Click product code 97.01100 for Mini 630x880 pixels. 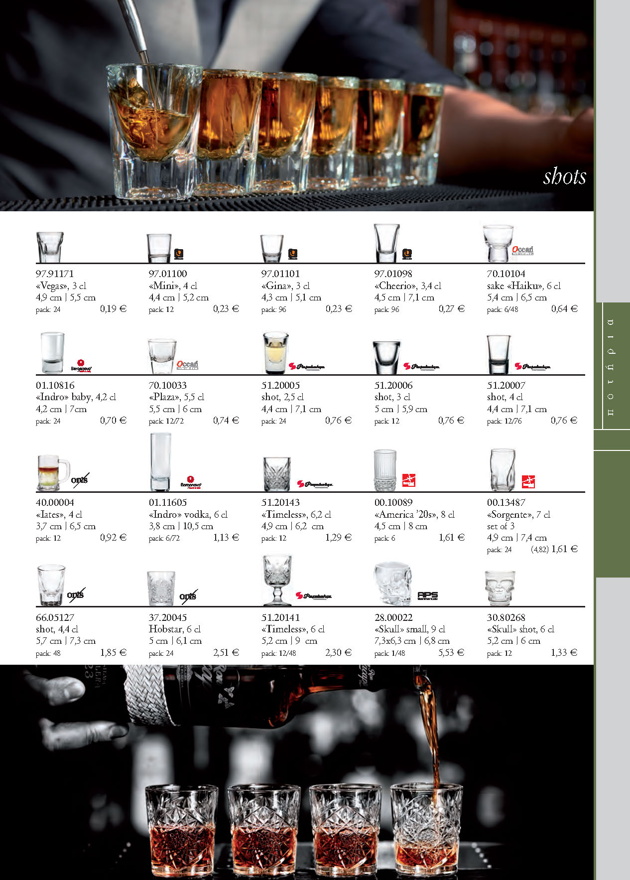point(168,274)
